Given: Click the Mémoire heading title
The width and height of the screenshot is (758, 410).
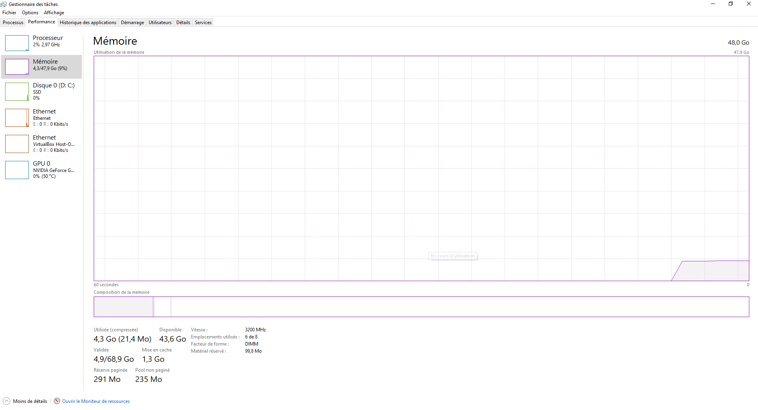Looking at the screenshot, I should pyautogui.click(x=115, y=41).
